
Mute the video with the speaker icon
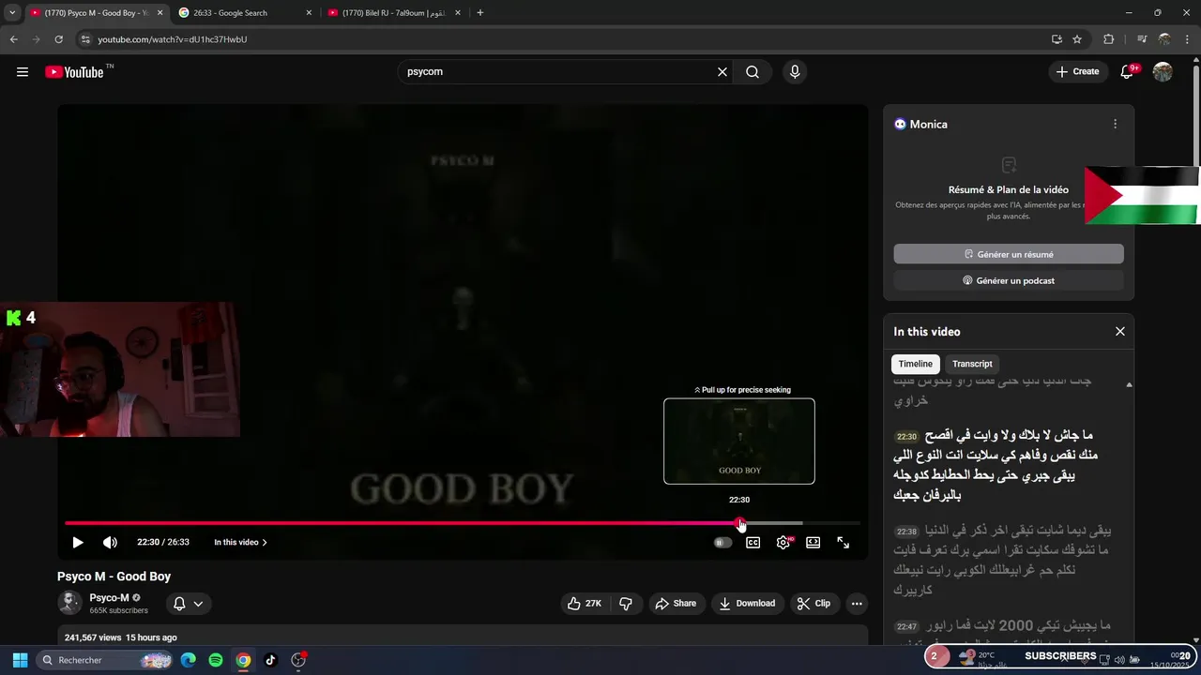(110, 542)
